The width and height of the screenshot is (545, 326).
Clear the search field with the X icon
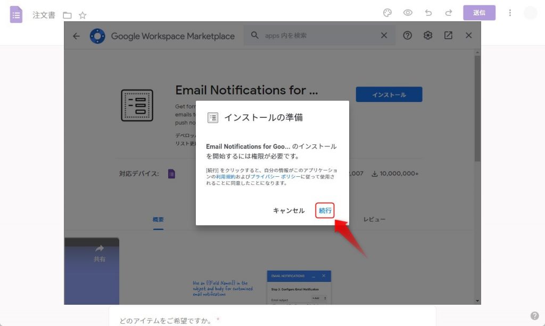coord(384,36)
